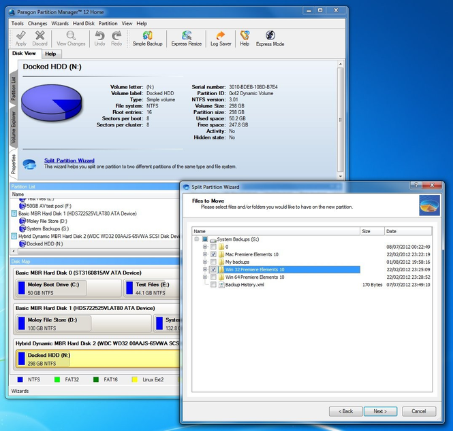The image size is (453, 431).
Task: Click the Mac Premiere Elements 10 folder icon
Action: tap(221, 254)
